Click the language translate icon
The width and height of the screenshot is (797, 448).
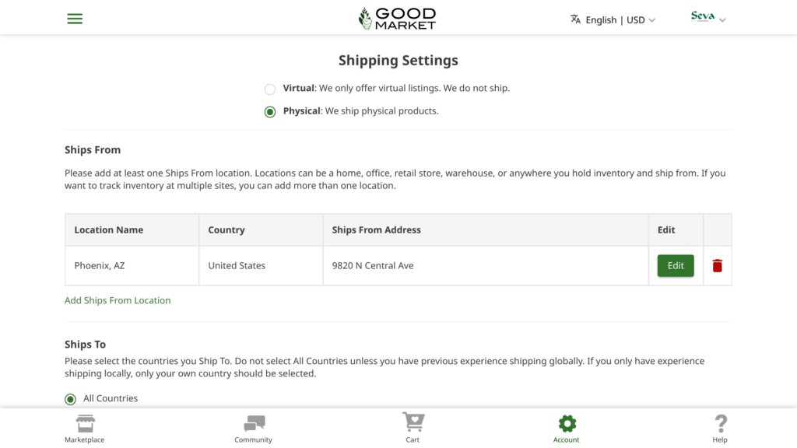click(x=575, y=19)
